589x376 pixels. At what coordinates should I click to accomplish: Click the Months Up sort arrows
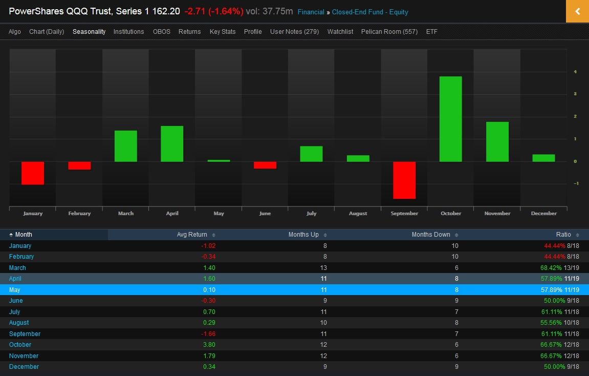coord(325,235)
